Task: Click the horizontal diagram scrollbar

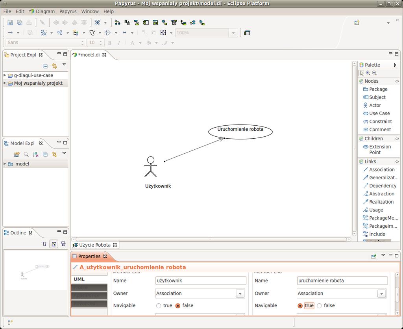Action: (211, 239)
